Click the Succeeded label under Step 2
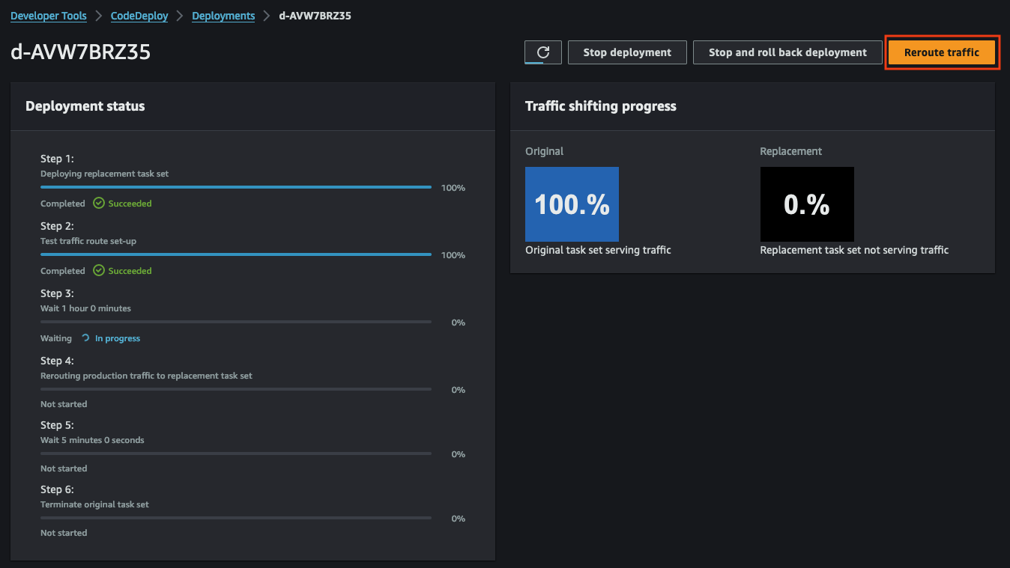Image resolution: width=1010 pixels, height=568 pixels. 129,270
